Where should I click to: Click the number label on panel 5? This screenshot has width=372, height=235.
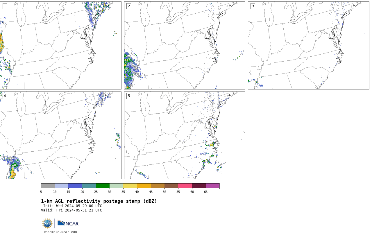click(x=129, y=96)
